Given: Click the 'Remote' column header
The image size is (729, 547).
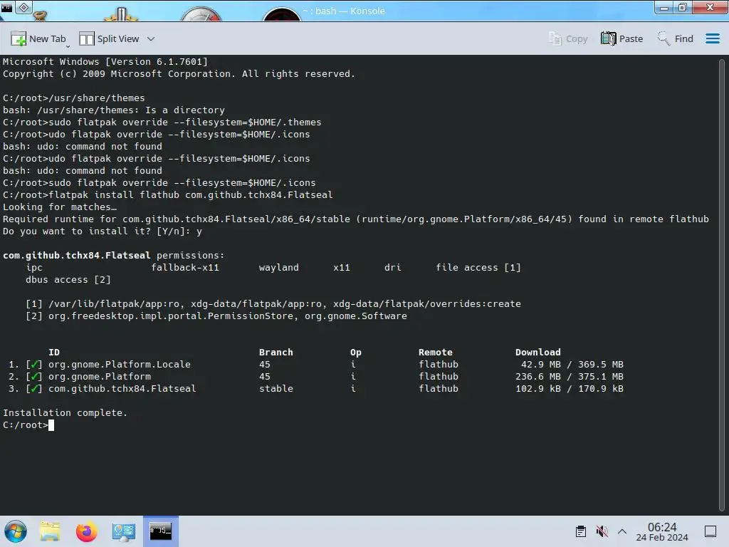Looking at the screenshot, I should [x=436, y=353].
